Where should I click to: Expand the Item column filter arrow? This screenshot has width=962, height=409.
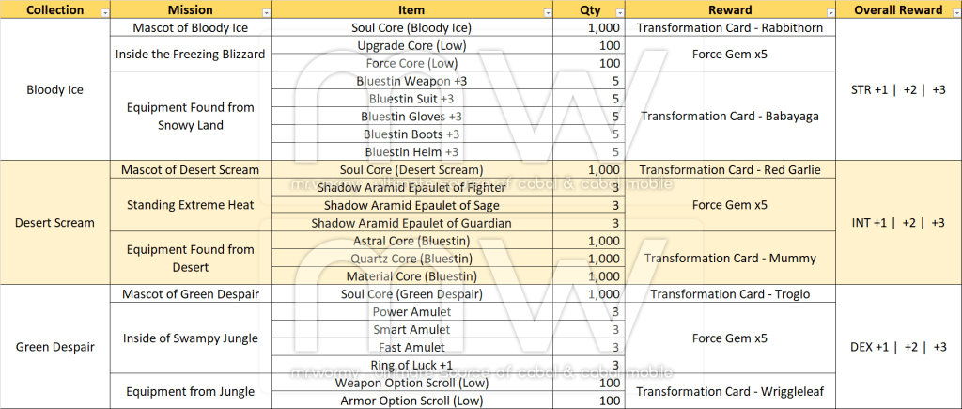pyautogui.click(x=545, y=11)
